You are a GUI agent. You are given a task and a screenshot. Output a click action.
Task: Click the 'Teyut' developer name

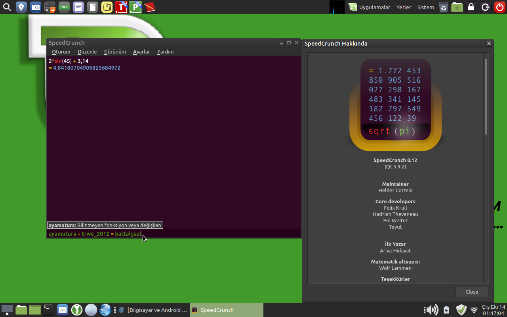pos(395,227)
